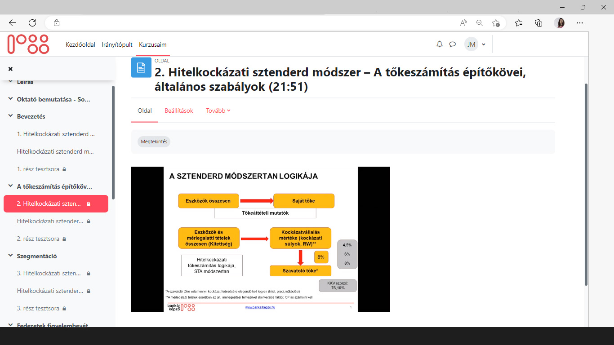Click the Read aloud icon in the address bar
614x345 pixels.
coord(463,22)
